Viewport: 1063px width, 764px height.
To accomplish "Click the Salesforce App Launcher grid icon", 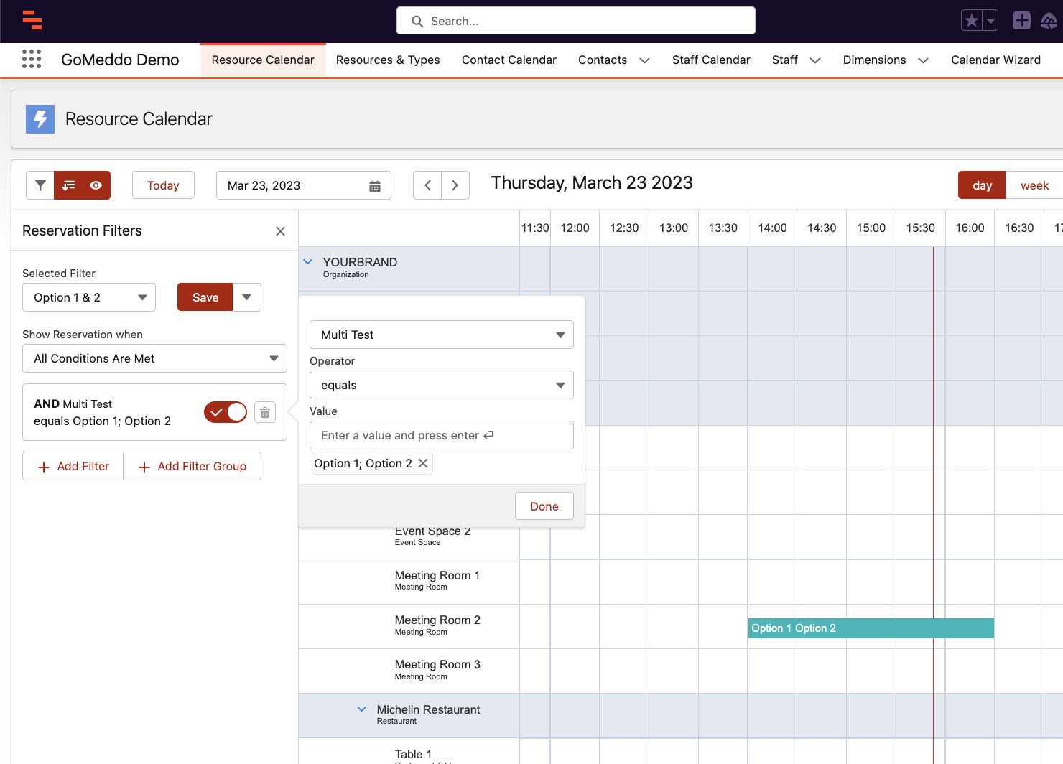I will click(32, 60).
